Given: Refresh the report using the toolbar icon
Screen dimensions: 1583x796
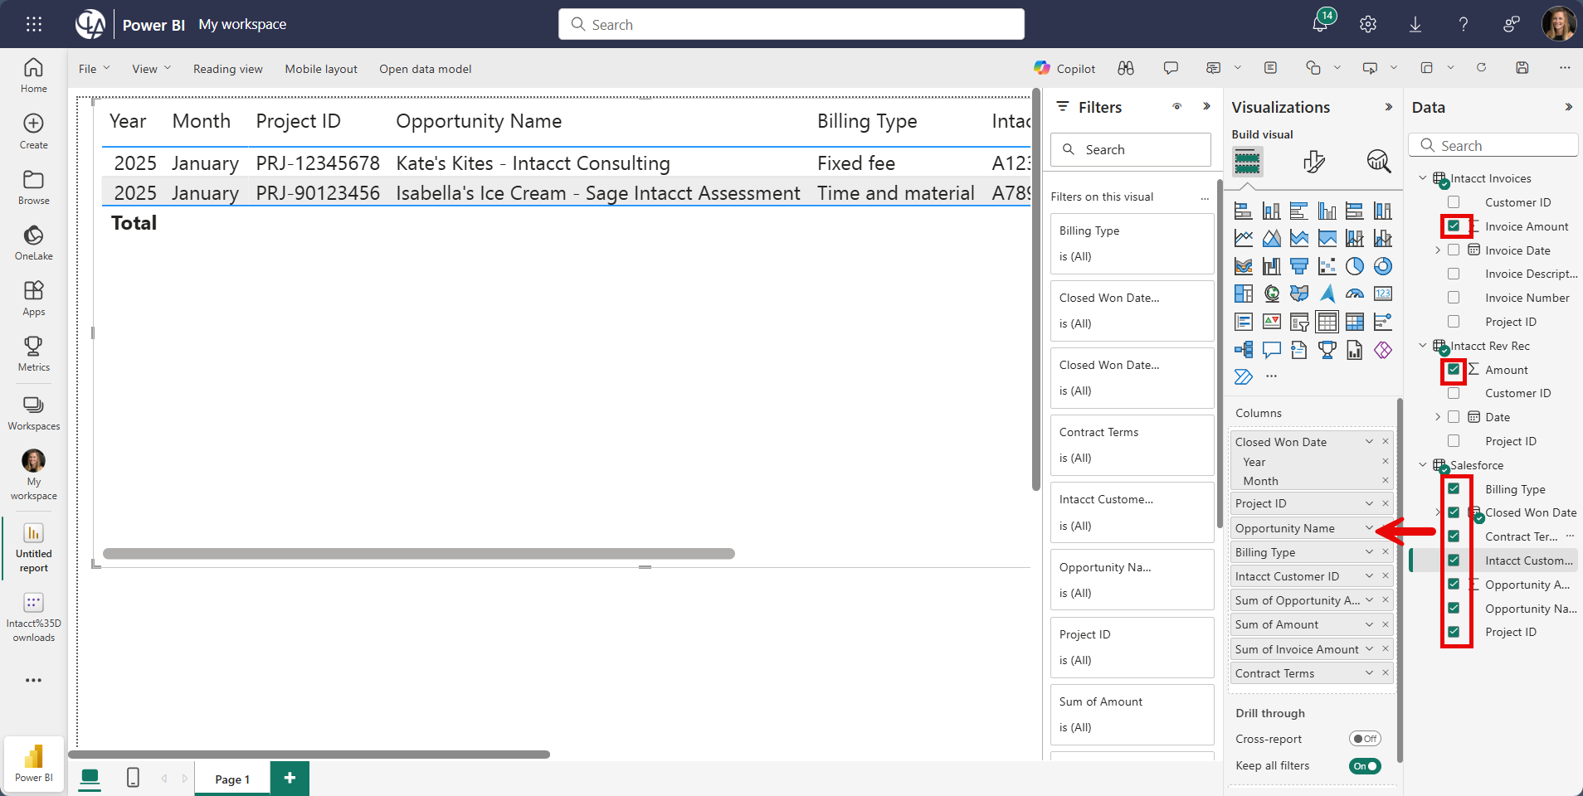Looking at the screenshot, I should pyautogui.click(x=1482, y=68).
